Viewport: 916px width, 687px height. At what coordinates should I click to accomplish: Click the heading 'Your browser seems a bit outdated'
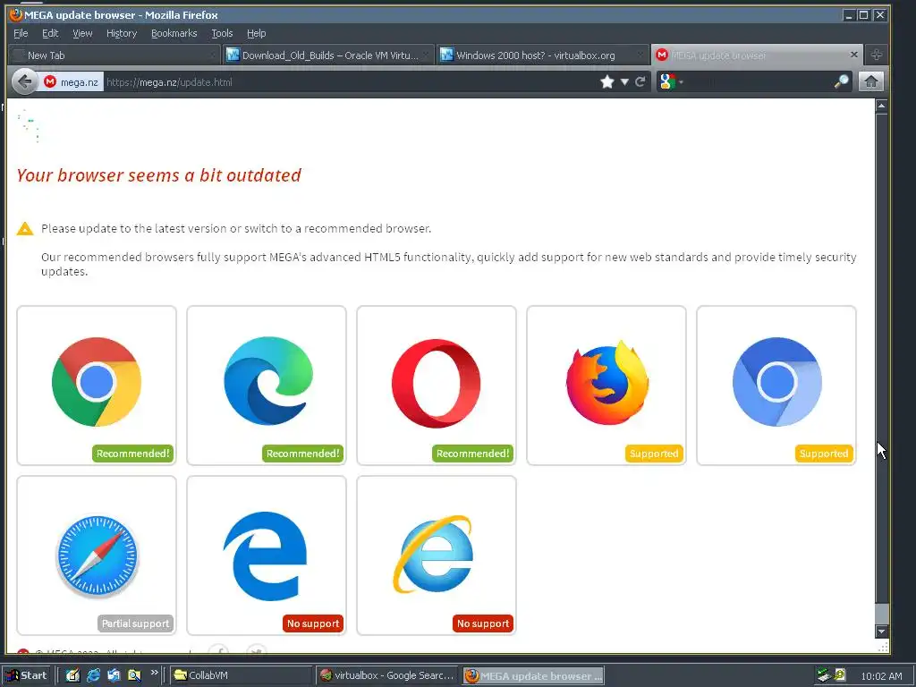click(158, 175)
